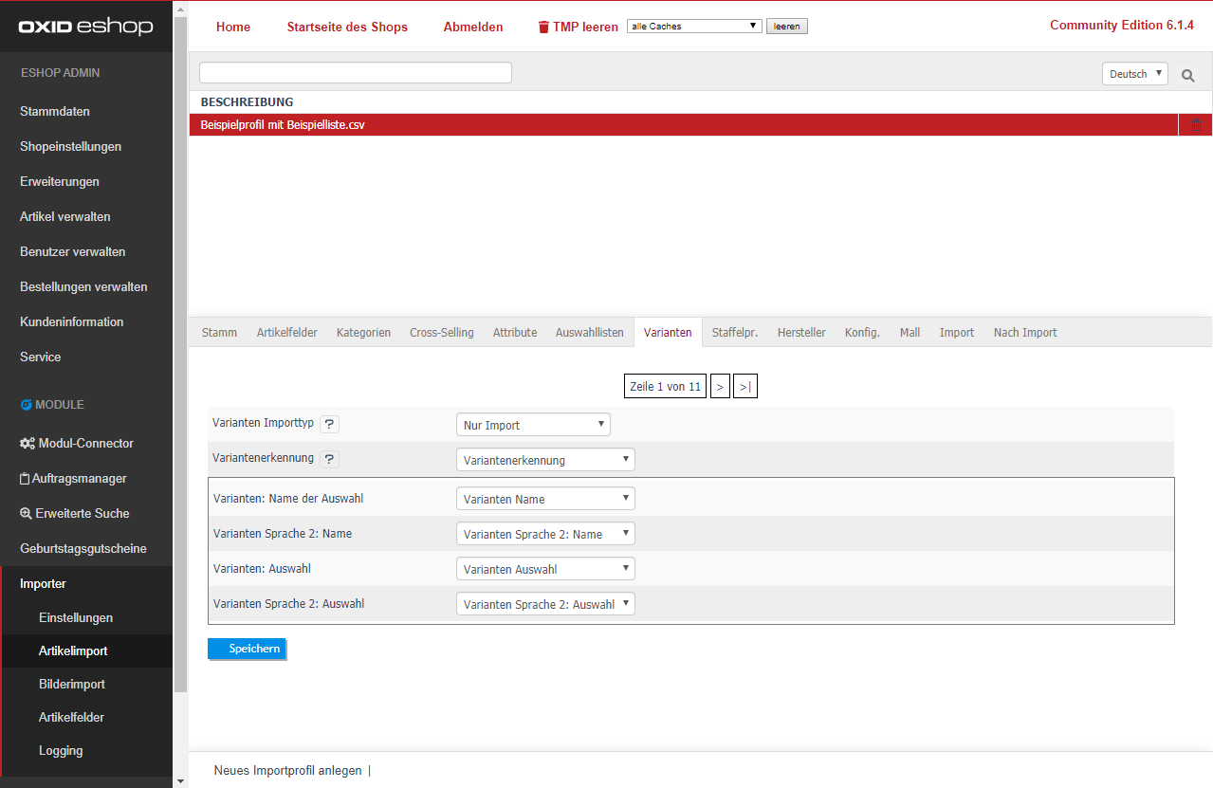
Task: Open help for Varianten Importtyp
Action: 329,425
